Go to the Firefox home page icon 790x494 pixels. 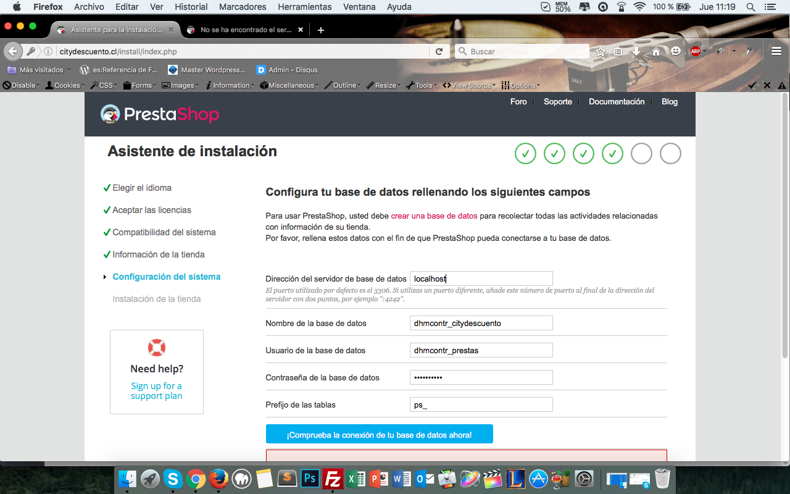[x=656, y=51]
